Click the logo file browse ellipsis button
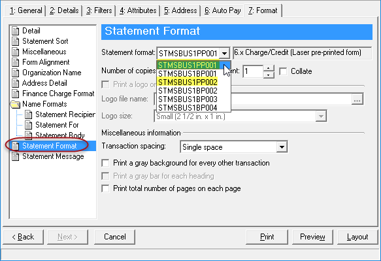 tap(357, 99)
